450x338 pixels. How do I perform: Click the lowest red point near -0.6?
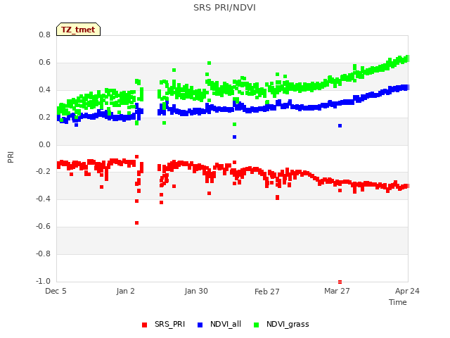click(136, 223)
